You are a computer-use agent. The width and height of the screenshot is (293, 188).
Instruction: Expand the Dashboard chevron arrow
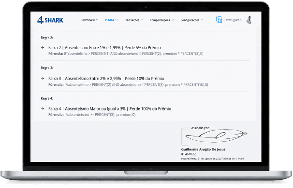[x=97, y=20]
